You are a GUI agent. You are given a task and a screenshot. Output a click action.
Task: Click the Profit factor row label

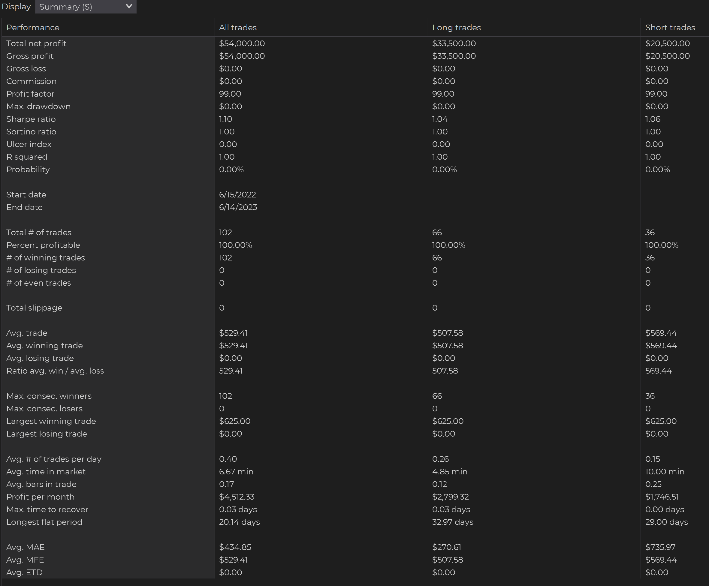30,94
